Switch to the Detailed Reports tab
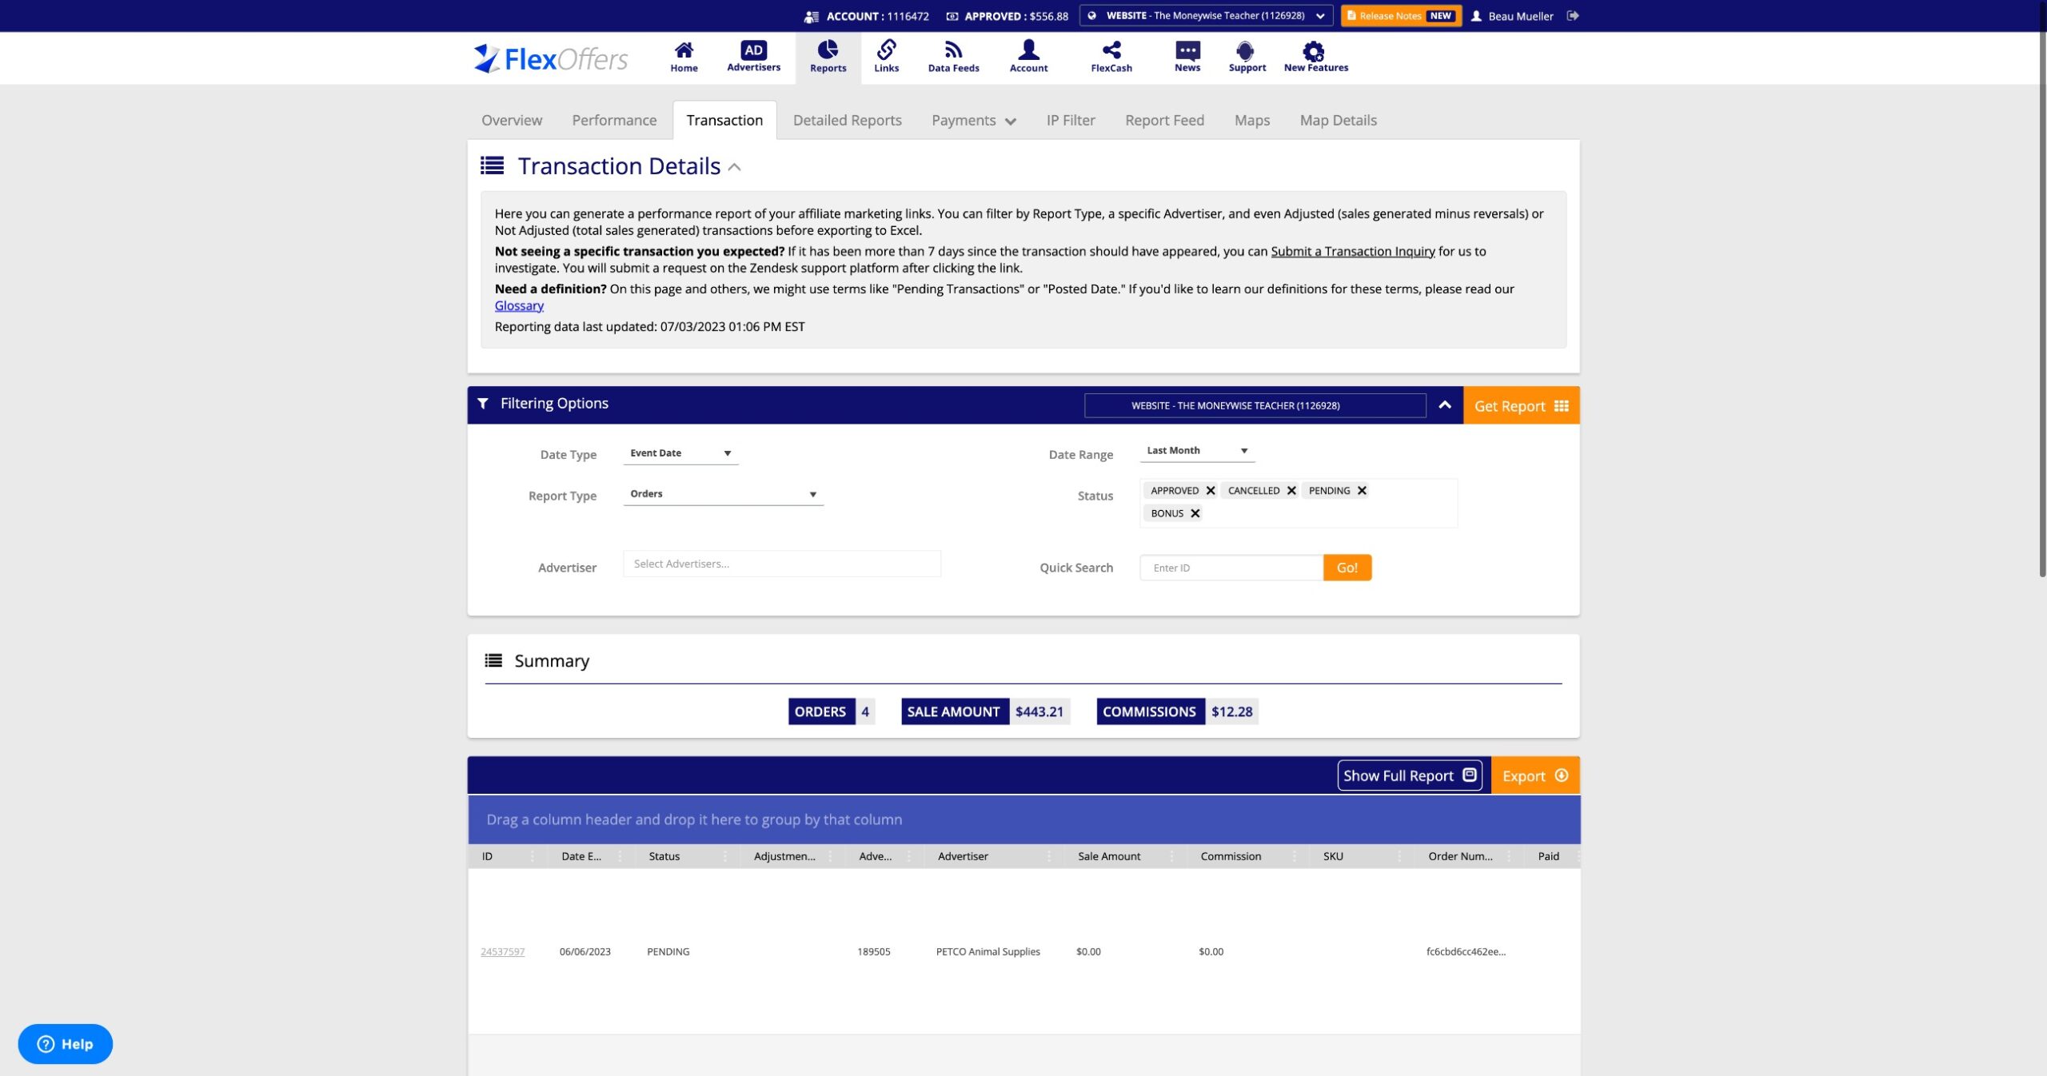Viewport: 2047px width, 1076px height. tap(847, 121)
